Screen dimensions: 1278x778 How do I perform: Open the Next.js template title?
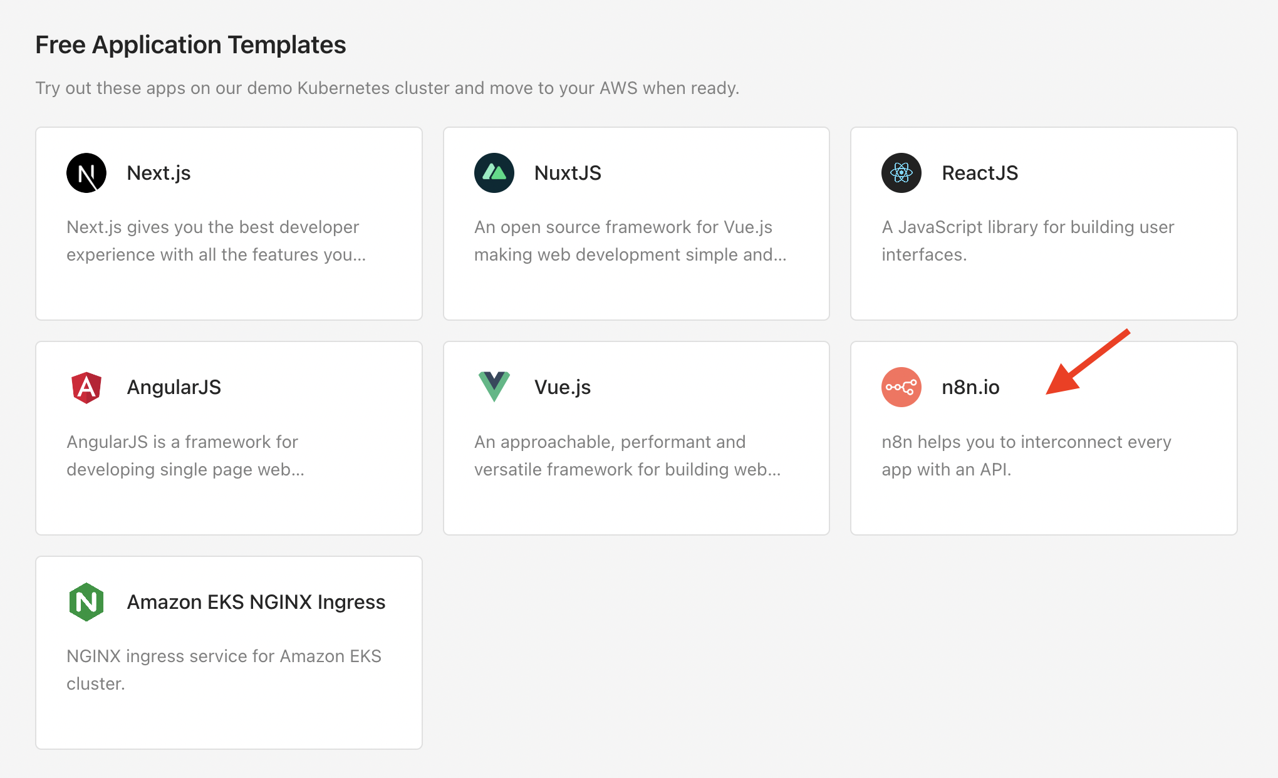[x=158, y=173]
